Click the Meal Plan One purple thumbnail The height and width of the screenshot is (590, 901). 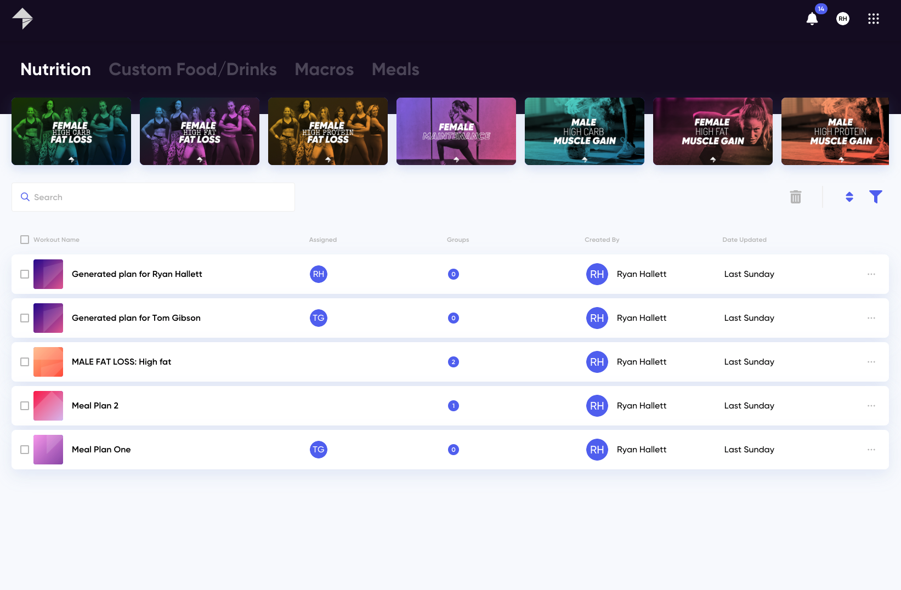[x=48, y=450]
